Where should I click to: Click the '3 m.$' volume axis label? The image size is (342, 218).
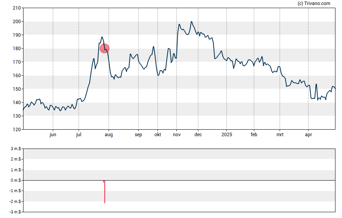coord(16,149)
